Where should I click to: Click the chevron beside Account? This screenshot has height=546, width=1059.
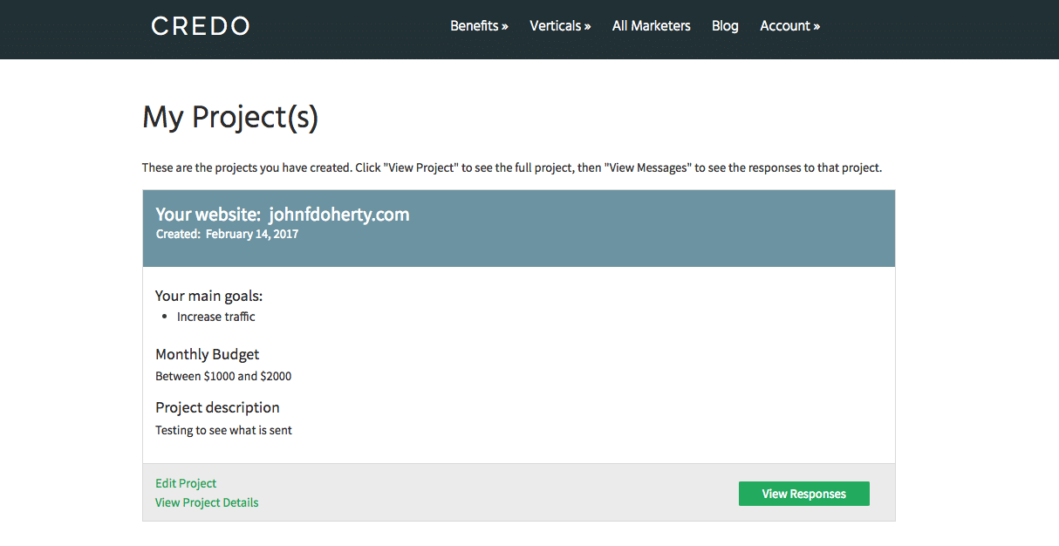(x=816, y=26)
